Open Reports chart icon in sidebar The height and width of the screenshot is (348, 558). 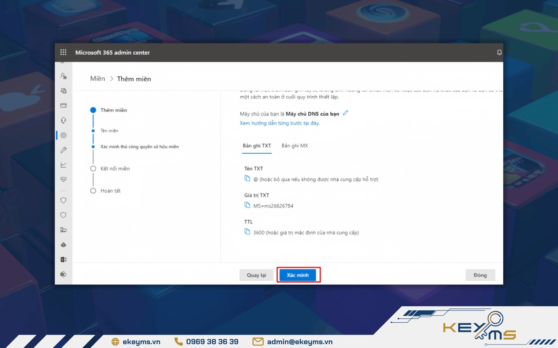click(63, 165)
